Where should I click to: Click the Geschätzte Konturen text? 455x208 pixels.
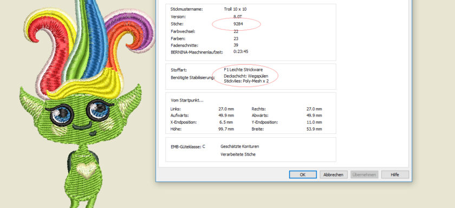[239, 146]
